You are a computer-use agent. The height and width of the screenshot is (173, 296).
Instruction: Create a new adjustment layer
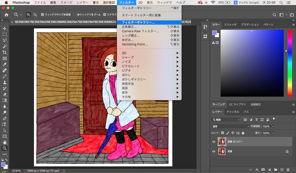(269, 170)
